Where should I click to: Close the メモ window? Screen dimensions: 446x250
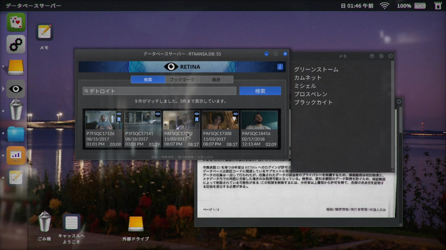(391, 56)
